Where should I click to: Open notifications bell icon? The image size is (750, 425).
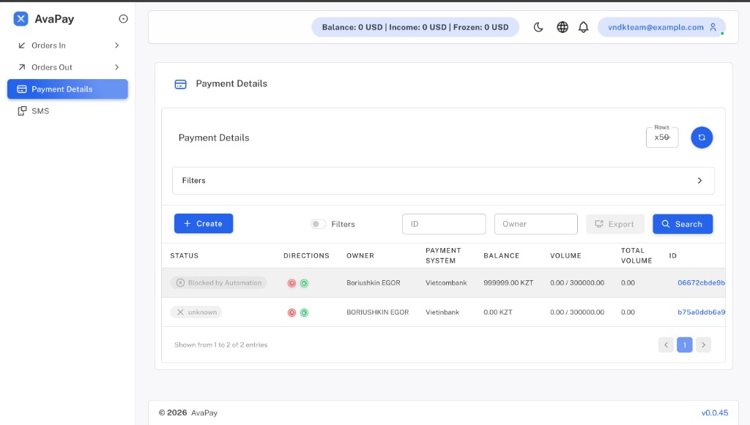coord(584,27)
